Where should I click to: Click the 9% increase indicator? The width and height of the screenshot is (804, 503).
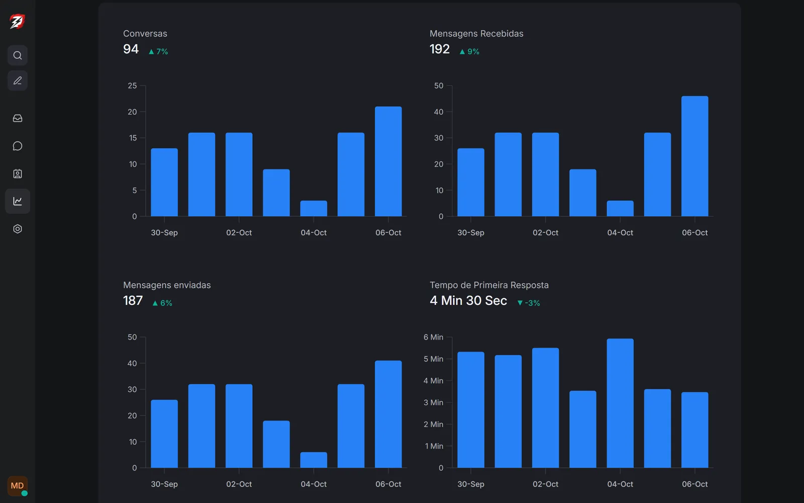click(x=469, y=51)
